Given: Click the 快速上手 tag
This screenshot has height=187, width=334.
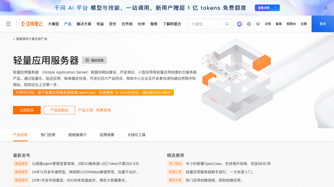Looking at the screenshot, I should click(175, 172).
